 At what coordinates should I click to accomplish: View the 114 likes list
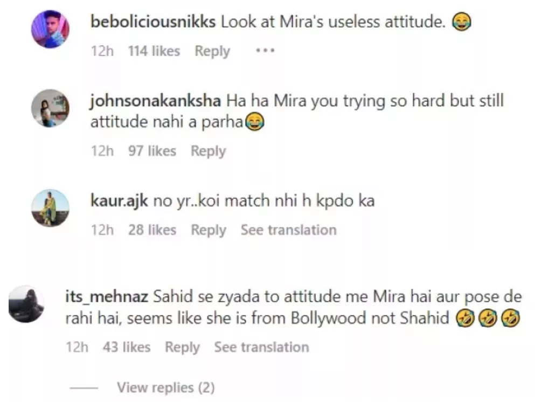coord(154,51)
